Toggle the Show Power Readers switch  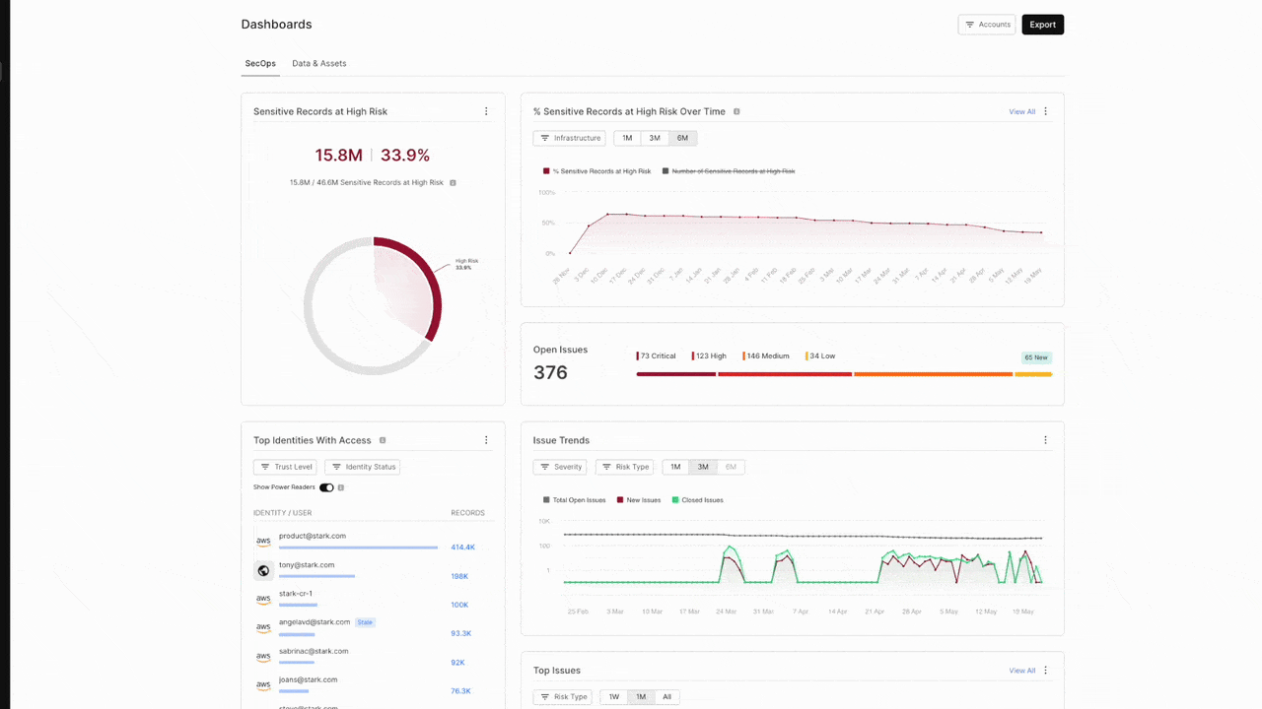[x=326, y=487]
